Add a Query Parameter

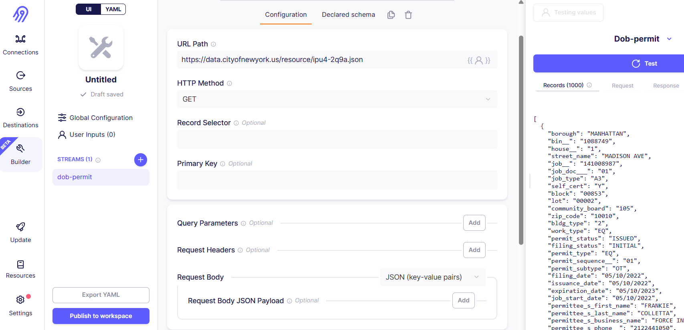(x=474, y=223)
